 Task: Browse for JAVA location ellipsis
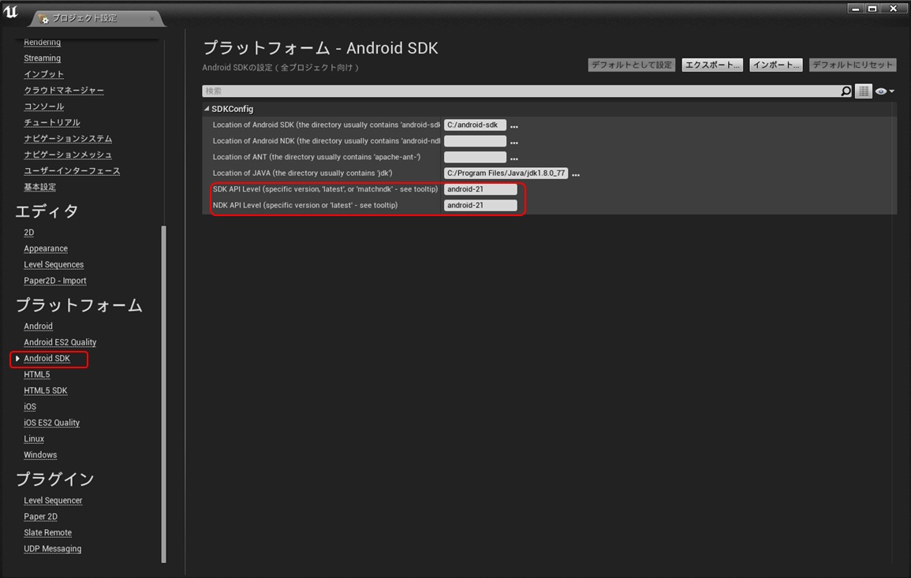(x=576, y=173)
